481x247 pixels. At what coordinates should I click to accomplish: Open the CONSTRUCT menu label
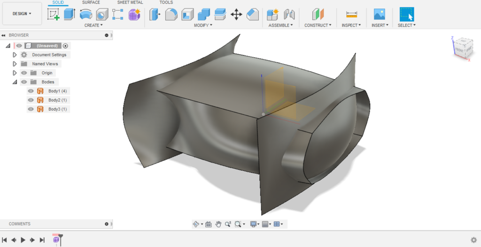pos(318,25)
